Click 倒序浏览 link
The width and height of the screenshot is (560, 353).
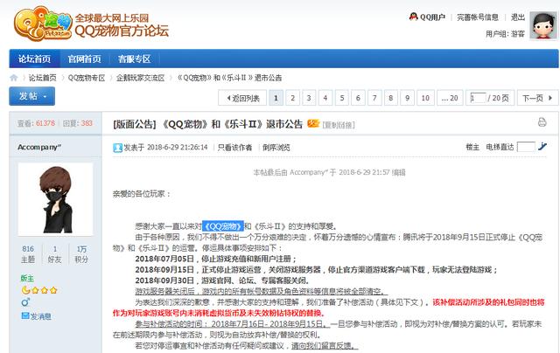[276, 148]
